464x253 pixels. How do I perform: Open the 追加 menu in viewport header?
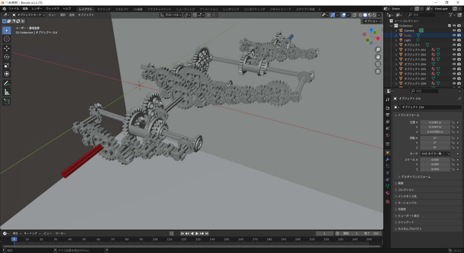coord(72,15)
